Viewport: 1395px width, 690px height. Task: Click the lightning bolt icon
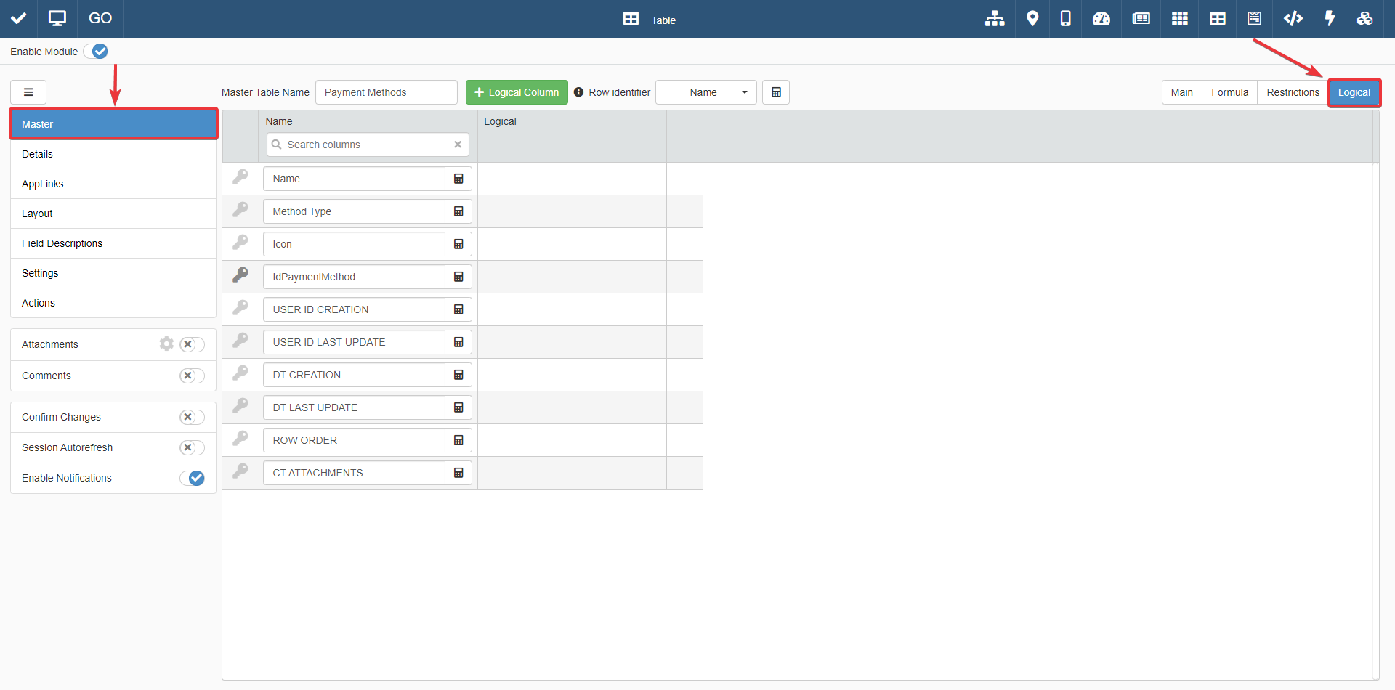coord(1330,19)
